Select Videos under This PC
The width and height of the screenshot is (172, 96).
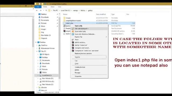coord(44,72)
